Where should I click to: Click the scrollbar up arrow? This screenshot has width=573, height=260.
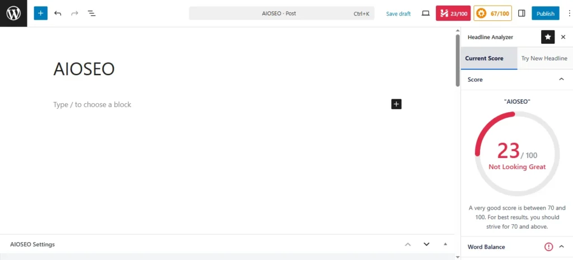[458, 30]
